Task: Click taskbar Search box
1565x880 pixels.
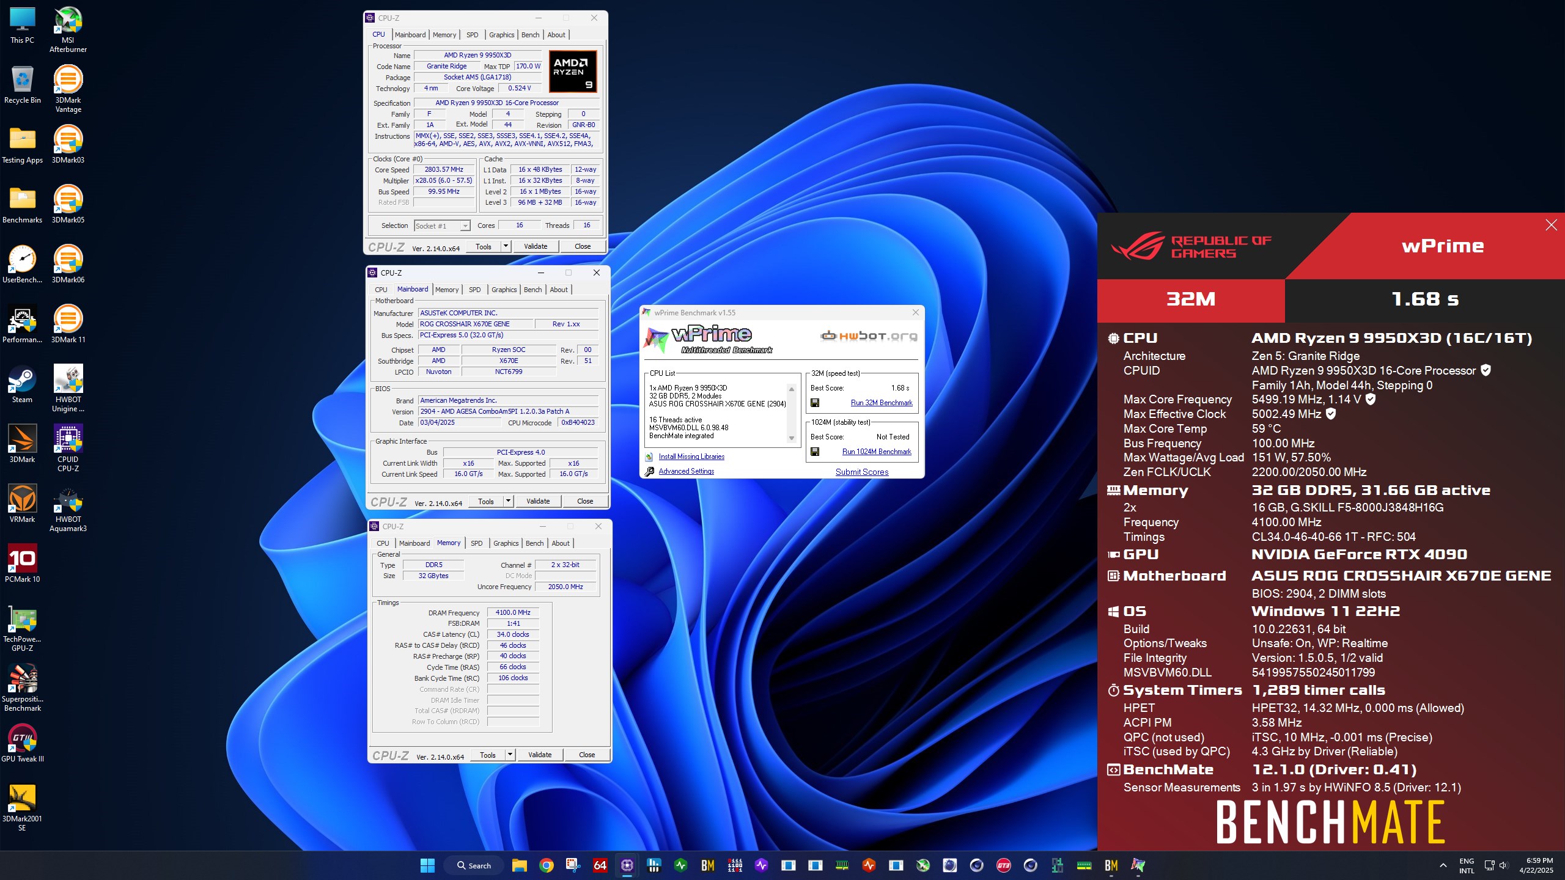Action: click(x=474, y=865)
